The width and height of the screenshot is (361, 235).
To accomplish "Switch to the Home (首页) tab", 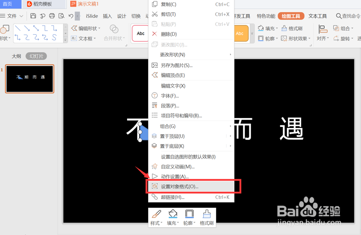I will point(11,4).
